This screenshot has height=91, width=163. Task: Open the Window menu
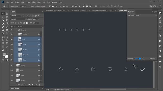coord(54,2)
